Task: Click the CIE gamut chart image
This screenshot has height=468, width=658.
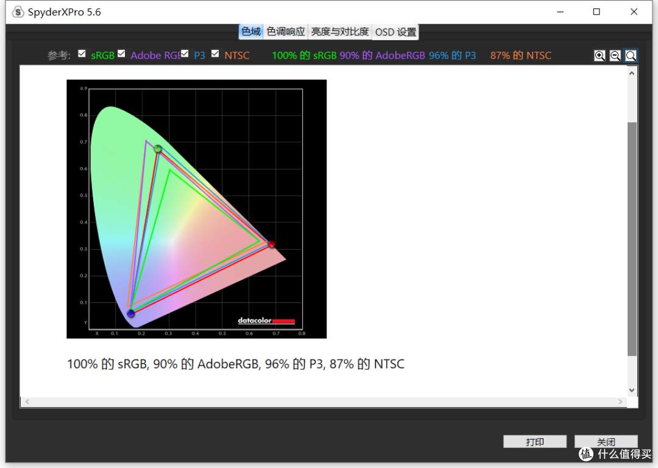Action: pos(196,209)
